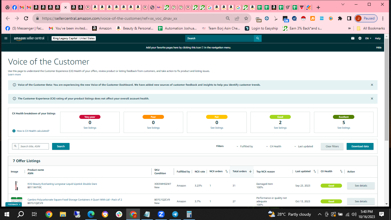Click the Clear filters button
Image resolution: width=391 pixels, height=220 pixels.
(332, 146)
